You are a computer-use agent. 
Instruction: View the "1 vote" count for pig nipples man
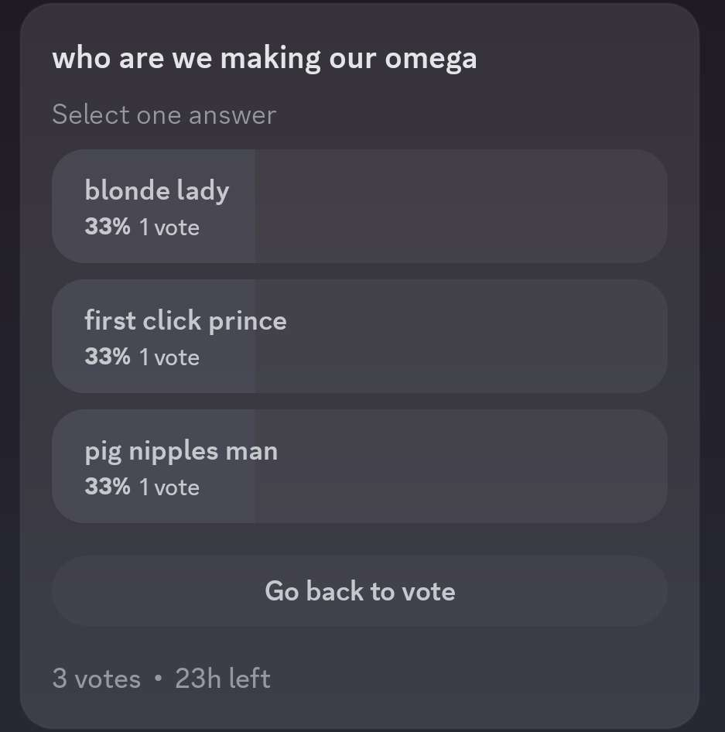tap(169, 487)
